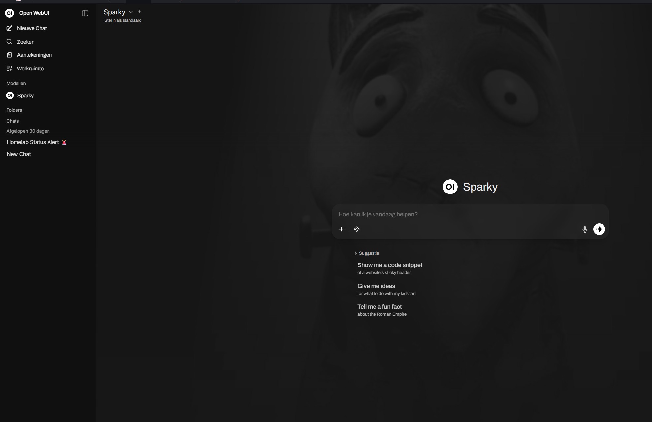Start a voice call with the waveform icon
This screenshot has width=652, height=422.
tap(599, 229)
